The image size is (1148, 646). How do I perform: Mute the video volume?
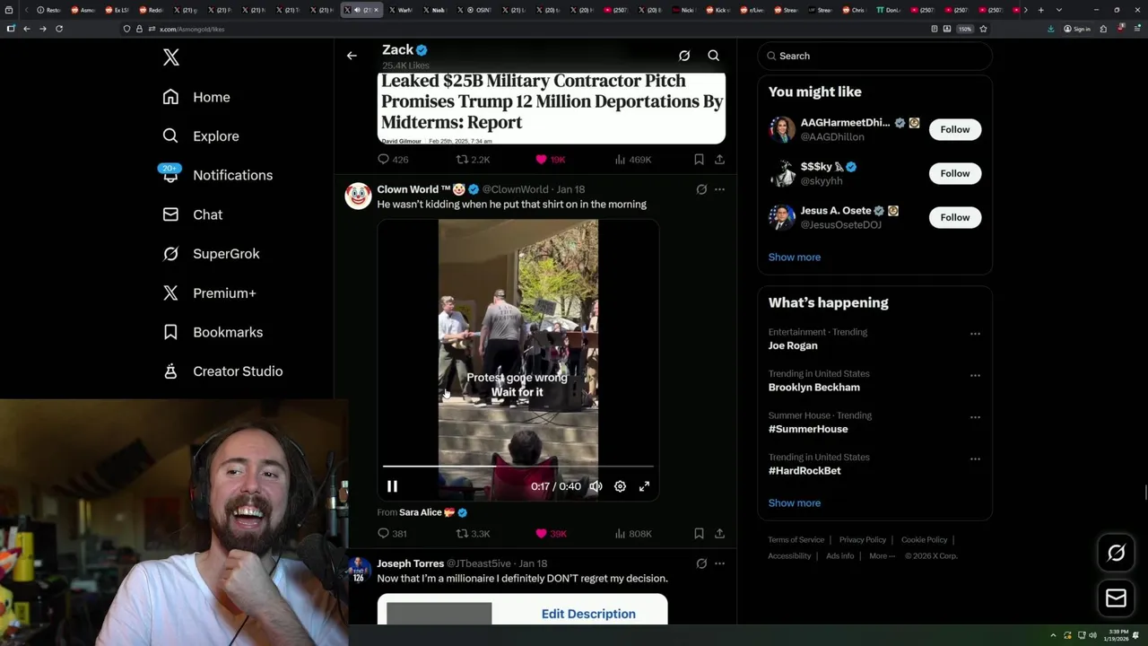click(x=596, y=486)
